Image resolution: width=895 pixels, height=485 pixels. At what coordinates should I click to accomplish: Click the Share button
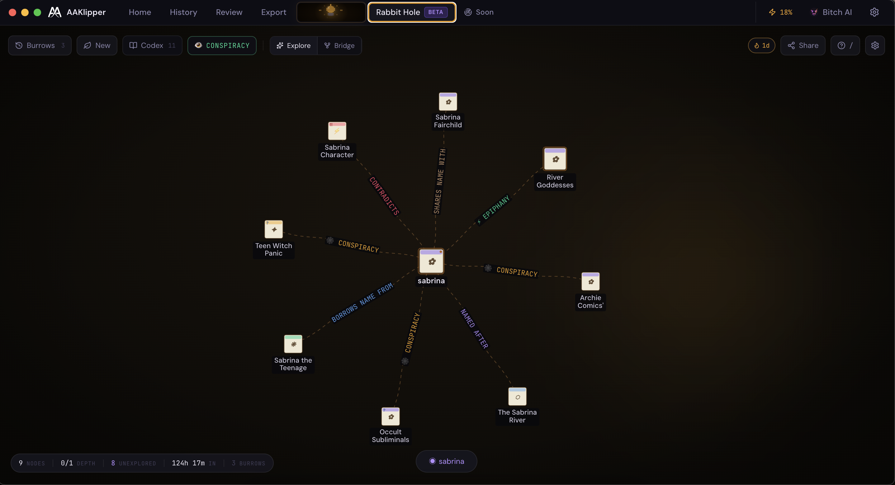(x=803, y=45)
